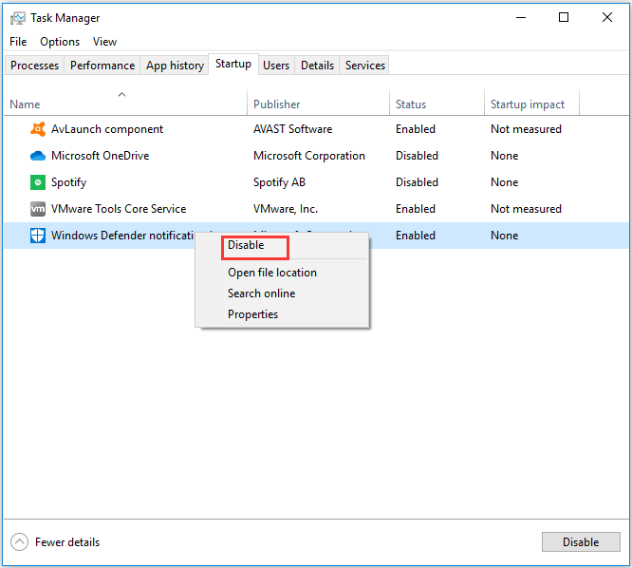
Task: Select the AvLaunch component row name
Action: click(x=107, y=129)
